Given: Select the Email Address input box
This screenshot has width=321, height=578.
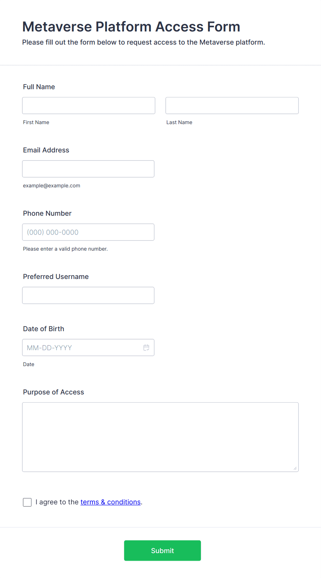Looking at the screenshot, I should 88,169.
